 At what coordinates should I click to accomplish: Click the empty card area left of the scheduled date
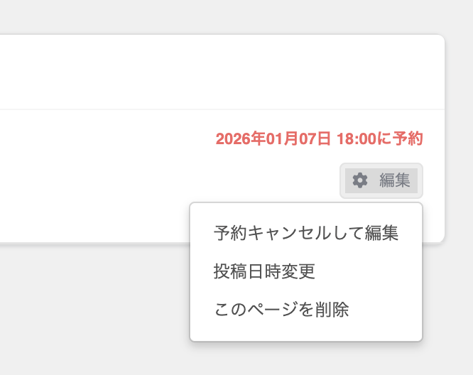[107, 163]
